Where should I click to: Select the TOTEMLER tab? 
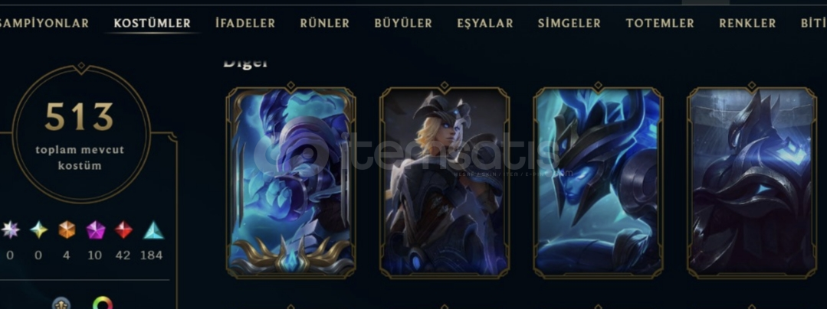(660, 23)
